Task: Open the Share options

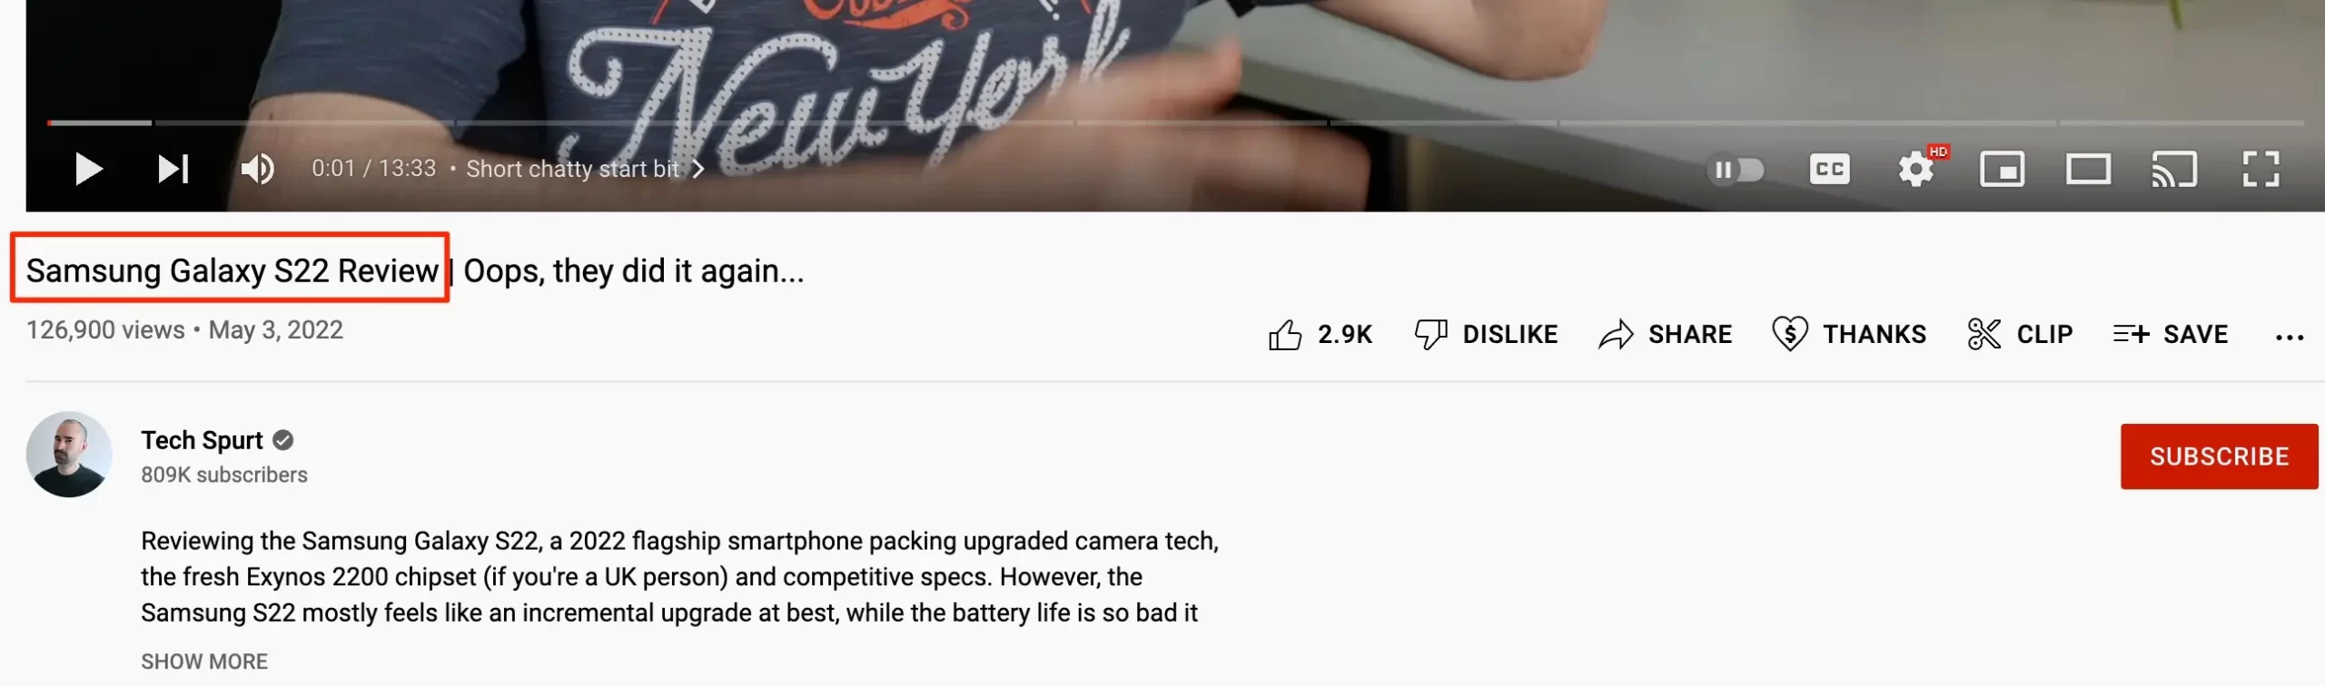Action: coord(1666,335)
